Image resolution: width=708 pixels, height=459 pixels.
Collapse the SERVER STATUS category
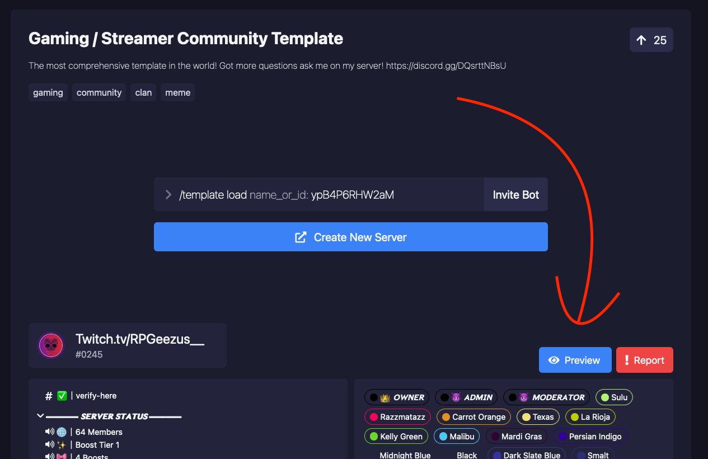40,416
